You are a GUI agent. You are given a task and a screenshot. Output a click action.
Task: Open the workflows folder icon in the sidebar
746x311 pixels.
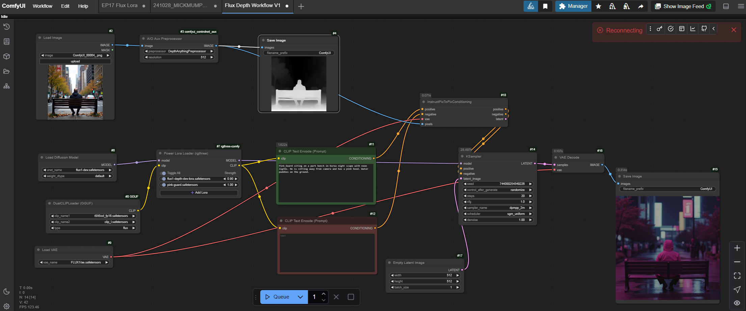(6, 71)
